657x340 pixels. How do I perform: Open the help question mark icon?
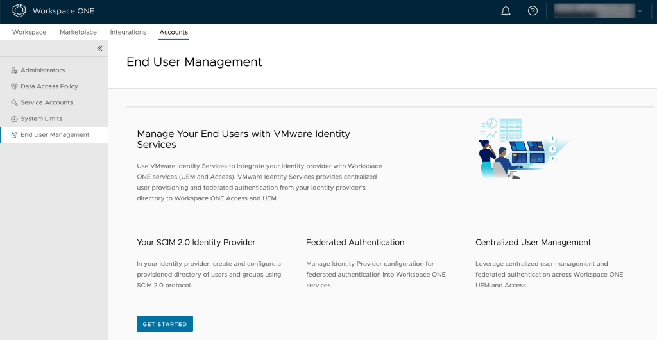point(533,11)
